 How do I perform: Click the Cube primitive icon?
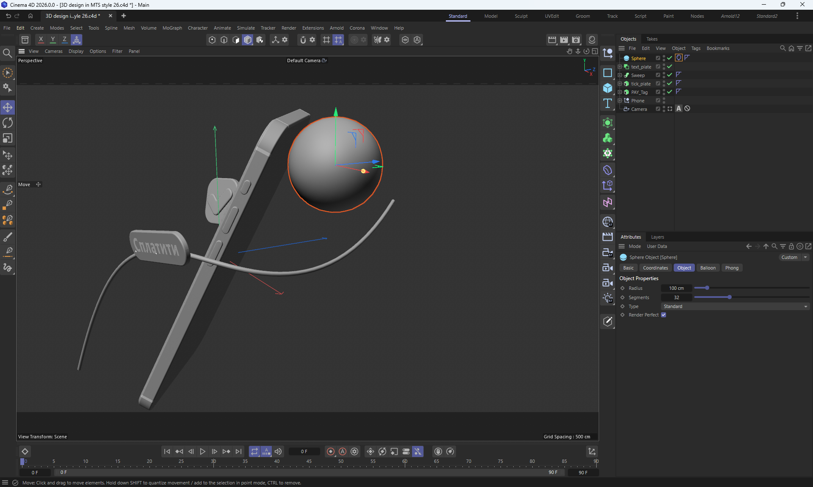pos(608,88)
